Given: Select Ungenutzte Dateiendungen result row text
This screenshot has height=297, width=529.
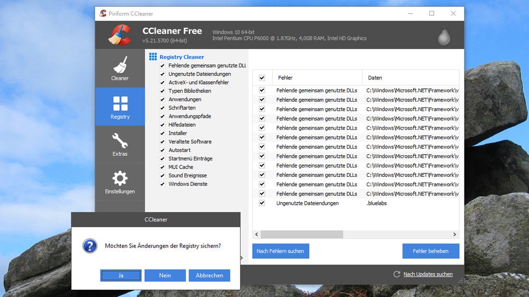Looking at the screenshot, I should [307, 203].
